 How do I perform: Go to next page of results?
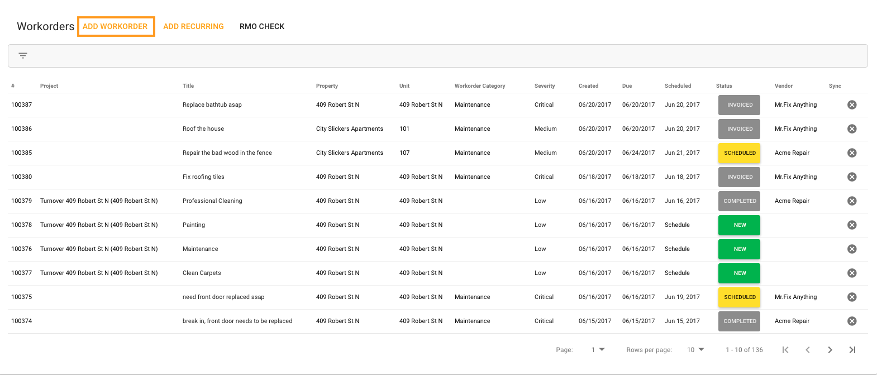pyautogui.click(x=830, y=350)
